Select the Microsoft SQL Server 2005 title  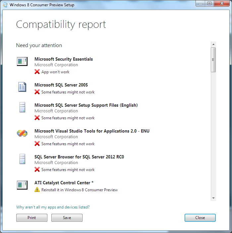61,85
